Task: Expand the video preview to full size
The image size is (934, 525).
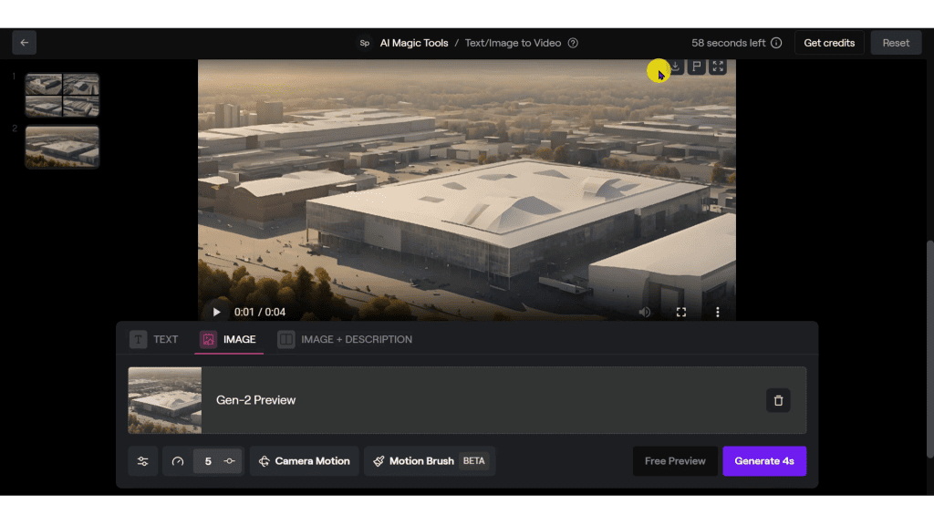Action: (x=718, y=66)
